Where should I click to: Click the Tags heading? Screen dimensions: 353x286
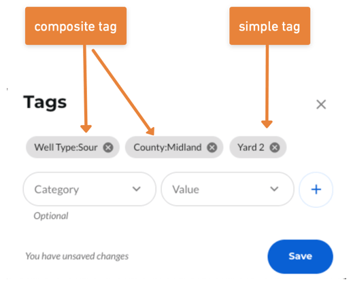point(45,103)
